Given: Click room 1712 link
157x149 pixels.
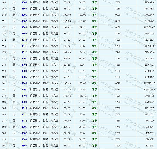Looking at the screenshot, I should (24, 121).
